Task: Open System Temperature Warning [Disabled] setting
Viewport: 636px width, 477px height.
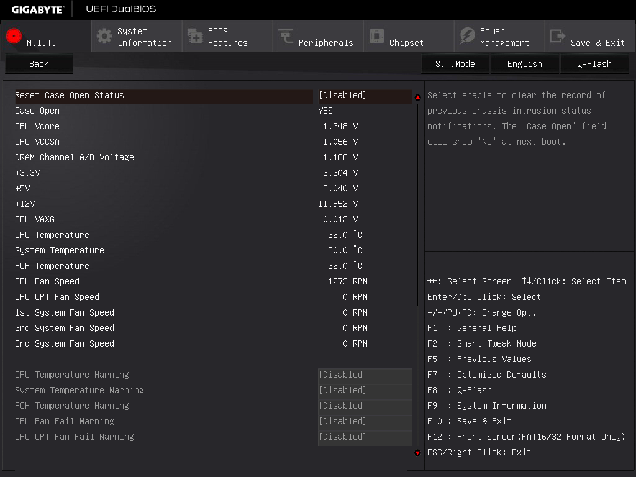Action: click(365, 390)
